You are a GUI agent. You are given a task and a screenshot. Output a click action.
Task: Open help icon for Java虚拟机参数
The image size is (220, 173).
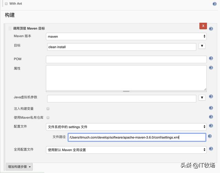point(211,96)
